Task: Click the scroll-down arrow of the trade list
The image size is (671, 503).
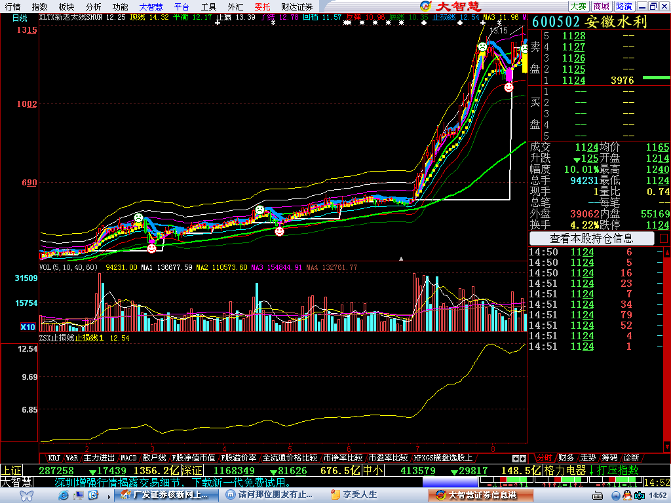Action: pos(666,447)
